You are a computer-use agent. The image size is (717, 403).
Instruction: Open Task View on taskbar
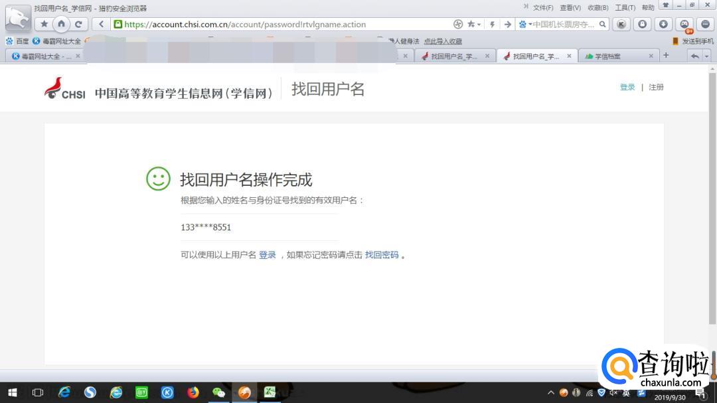[37, 392]
